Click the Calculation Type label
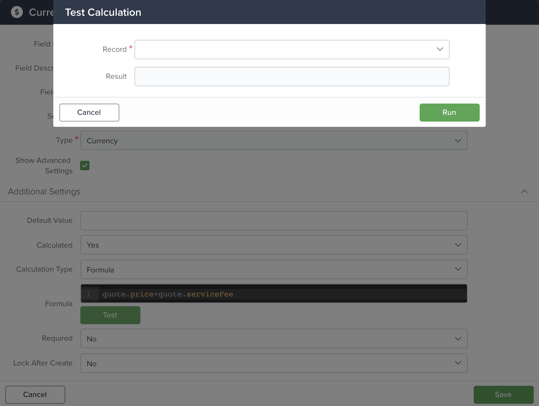539x406 pixels. pyautogui.click(x=44, y=269)
